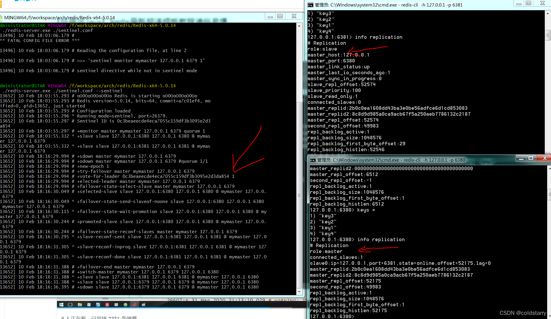
Task: Maximize the redis-cli 6381 cmd window
Action: [528, 3]
